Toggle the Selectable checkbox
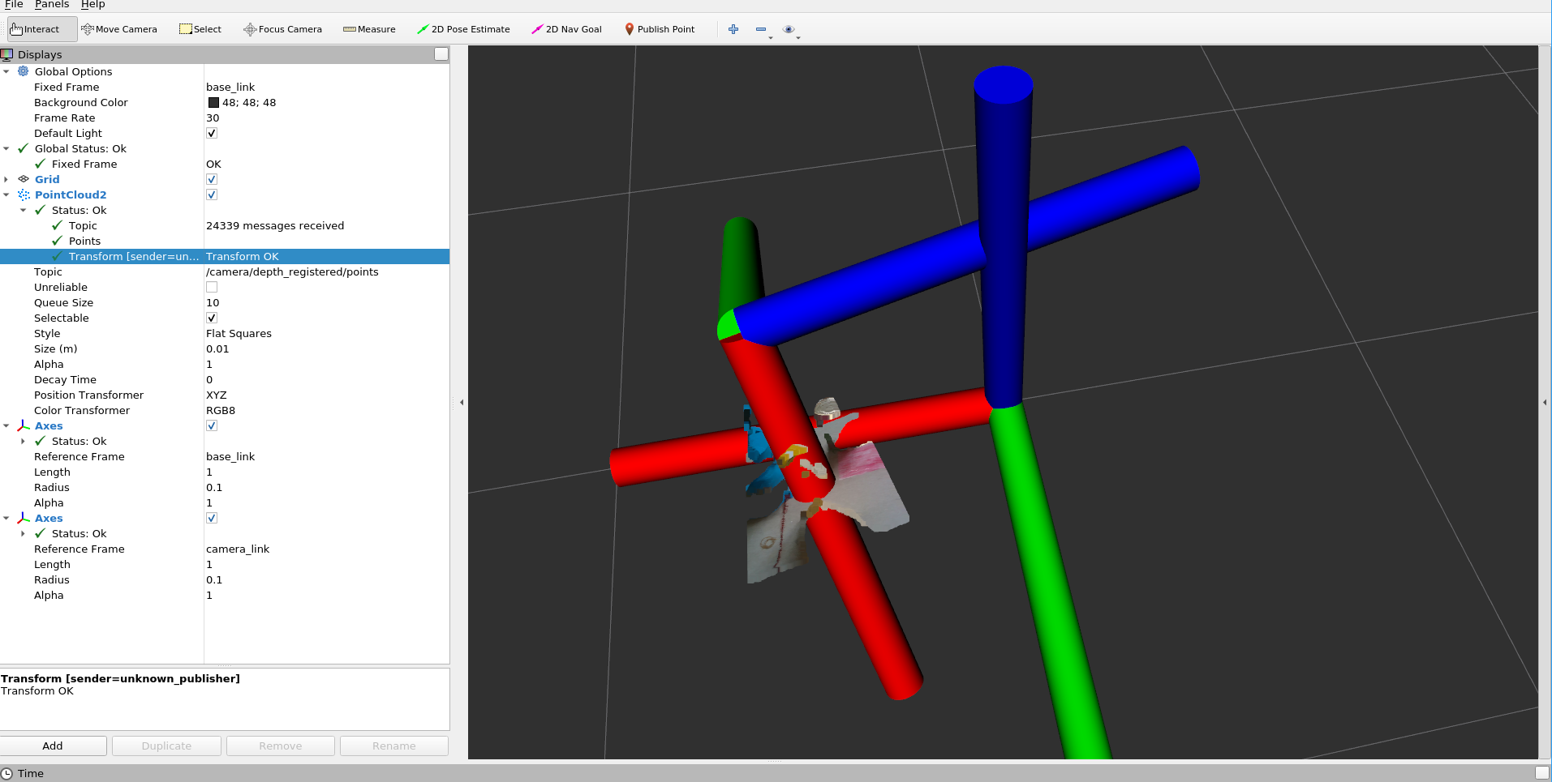The height and width of the screenshot is (782, 1552). 212,318
